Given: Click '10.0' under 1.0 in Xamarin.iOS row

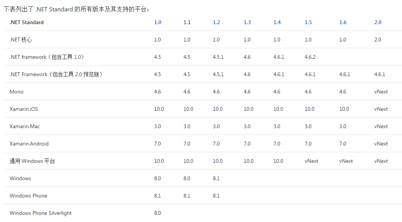Looking at the screenshot, I should (159, 109).
